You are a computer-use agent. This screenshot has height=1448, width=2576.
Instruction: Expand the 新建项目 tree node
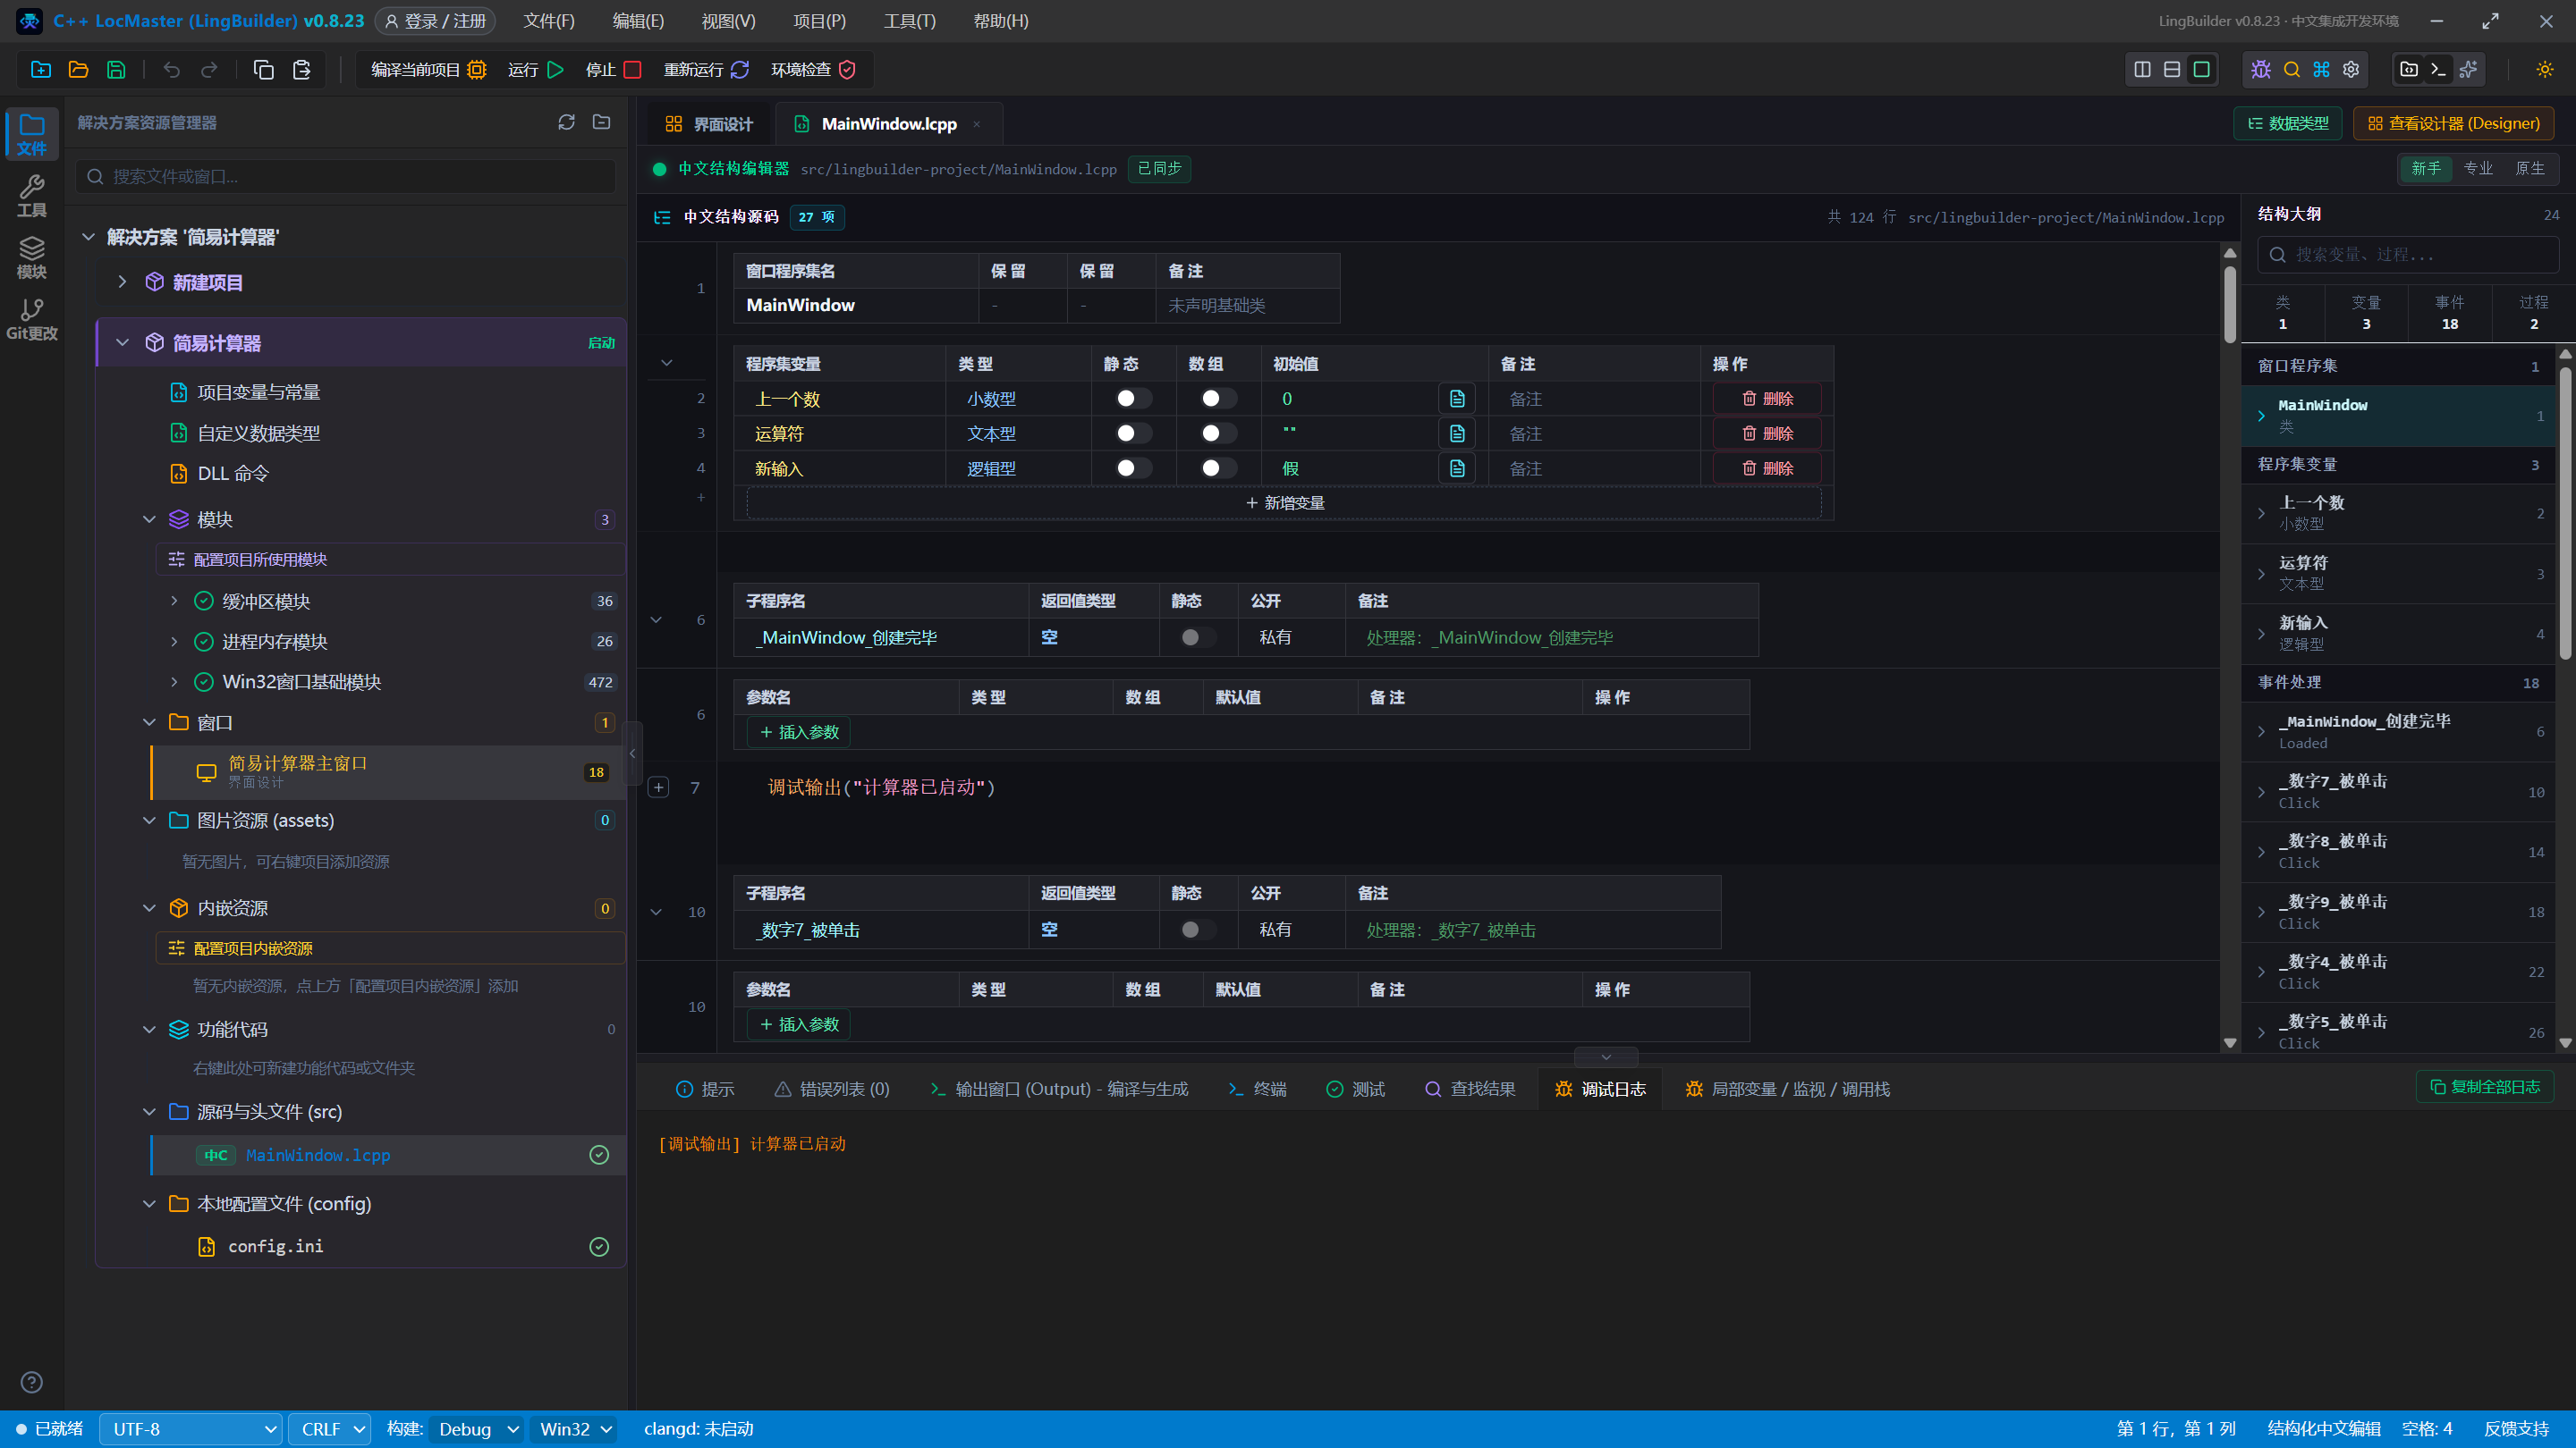(122, 282)
